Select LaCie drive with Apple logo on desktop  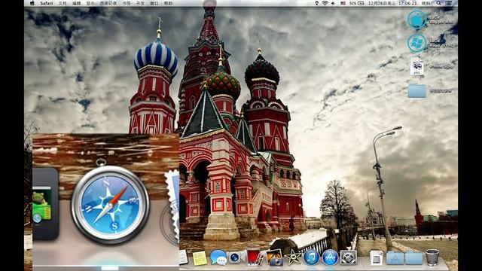416,20
